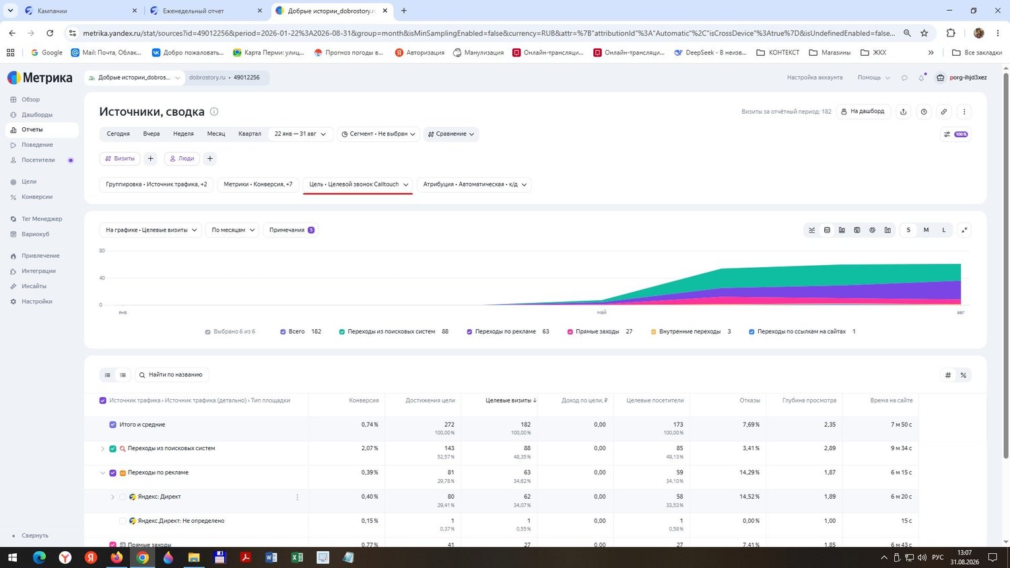Image resolution: width=1010 pixels, height=568 pixels.
Task: Click the На дашборд button
Action: click(863, 112)
